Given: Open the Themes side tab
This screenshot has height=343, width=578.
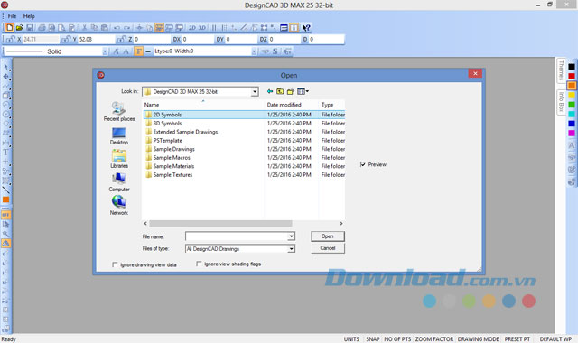Looking at the screenshot, I should [x=561, y=70].
